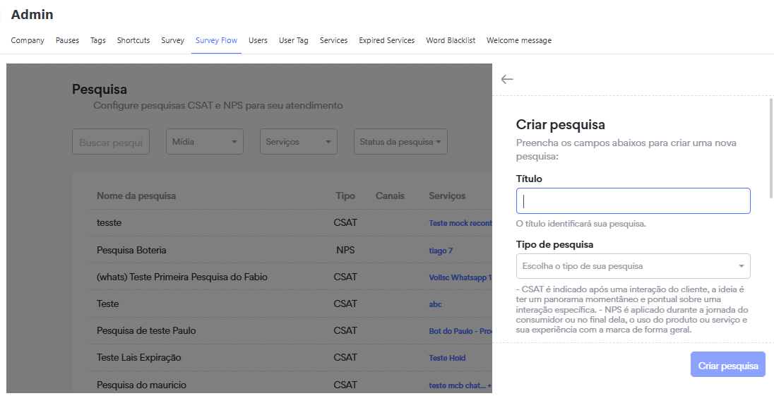Switch to the Pauses tab
Viewport: 774px width, 420px height.
pos(67,40)
